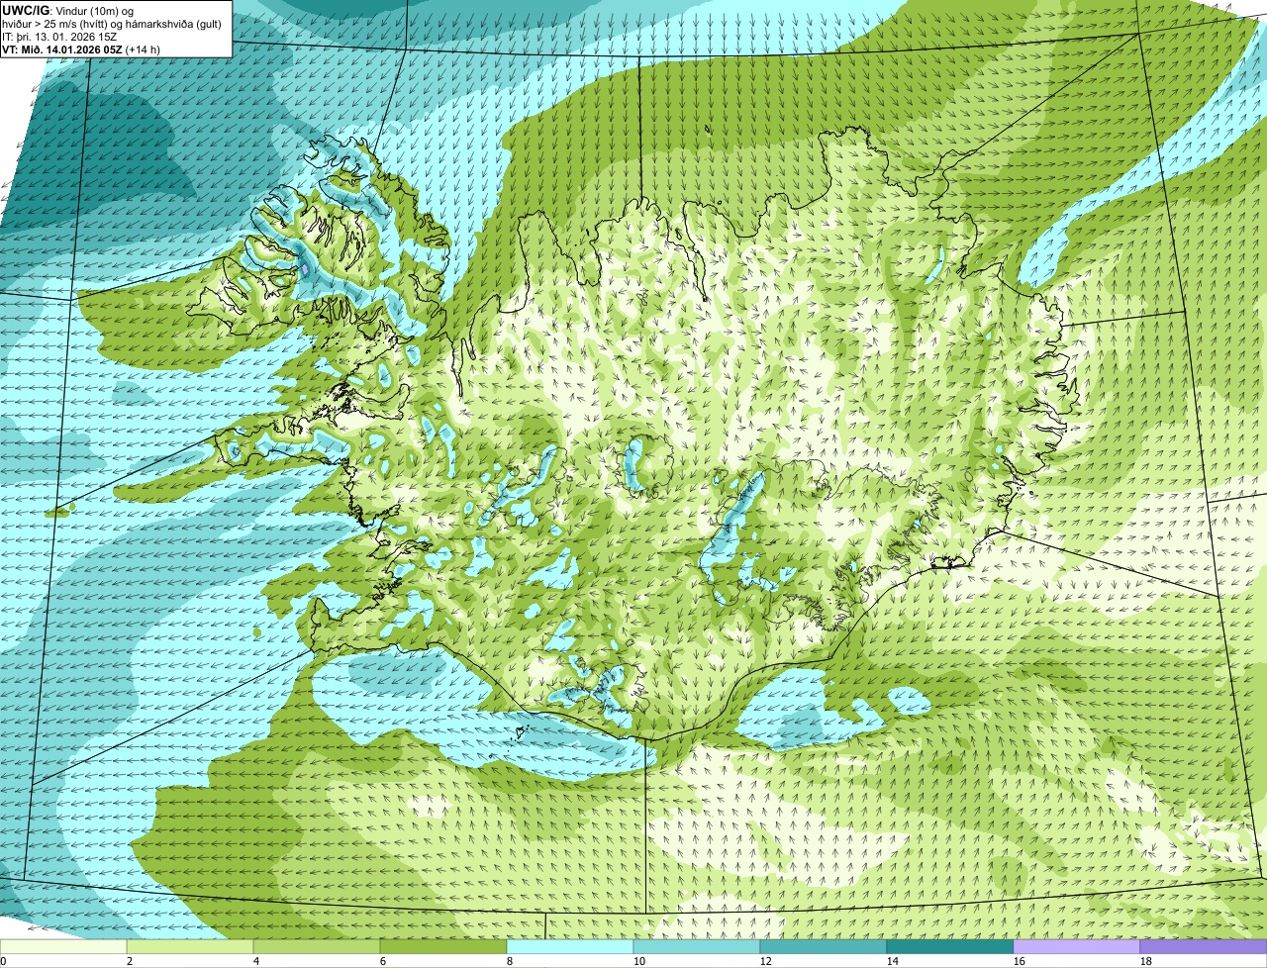Click the 4–6 m/s green legend swatch
Image resolution: width=1267 pixels, height=968 pixels.
pyautogui.click(x=317, y=946)
